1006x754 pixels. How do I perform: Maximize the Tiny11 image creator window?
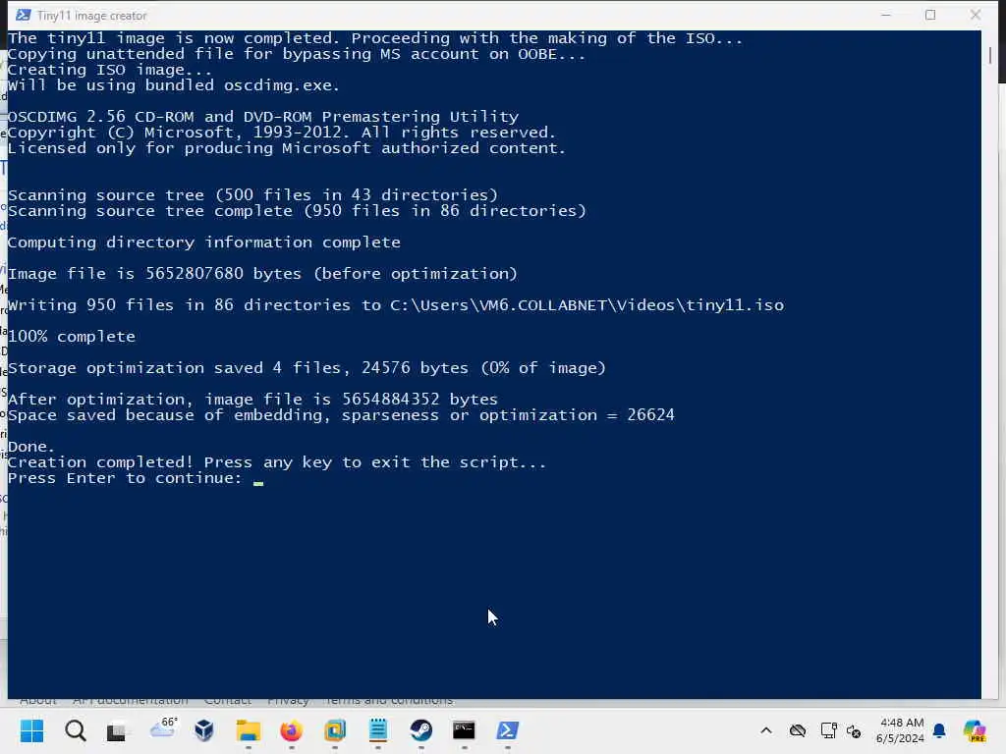coord(930,15)
